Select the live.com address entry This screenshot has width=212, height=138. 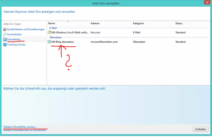(95, 33)
